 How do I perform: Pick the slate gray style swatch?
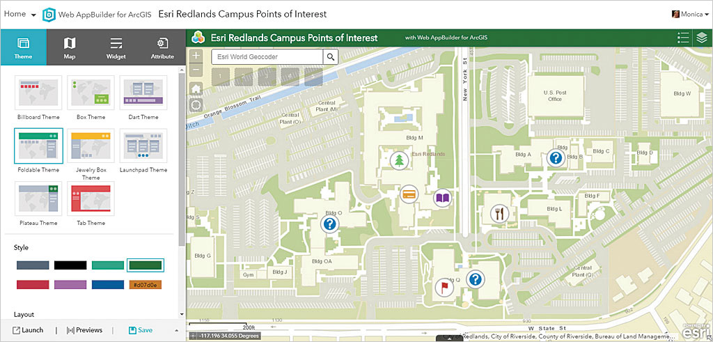coord(33,265)
